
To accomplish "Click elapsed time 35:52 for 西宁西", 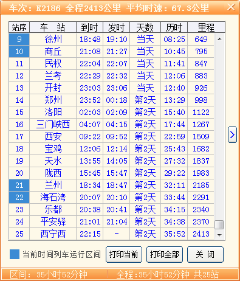I will click(174, 234).
